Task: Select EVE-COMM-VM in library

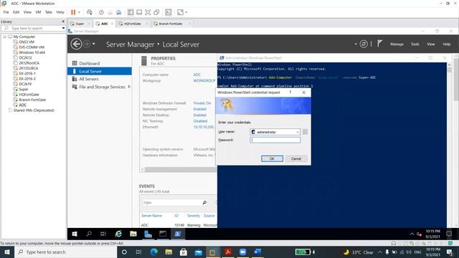Action: click(32, 47)
